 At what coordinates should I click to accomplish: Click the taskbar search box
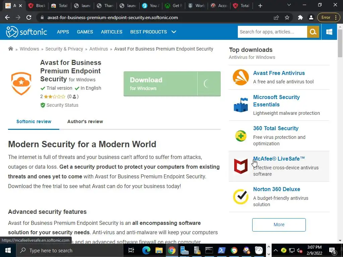(70, 250)
